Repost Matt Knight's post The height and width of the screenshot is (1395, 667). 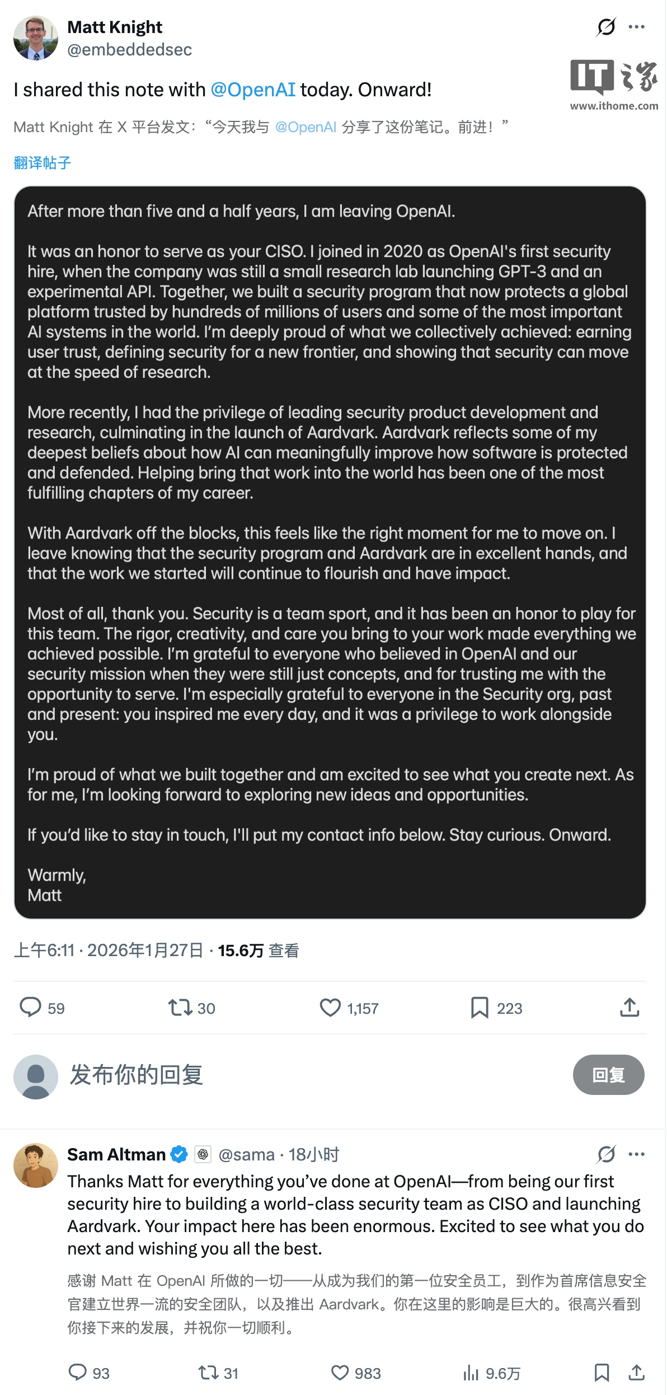(180, 1008)
